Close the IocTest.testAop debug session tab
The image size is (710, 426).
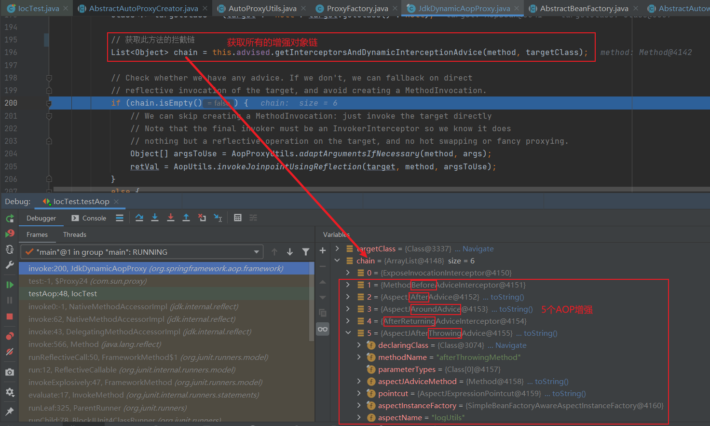click(116, 202)
